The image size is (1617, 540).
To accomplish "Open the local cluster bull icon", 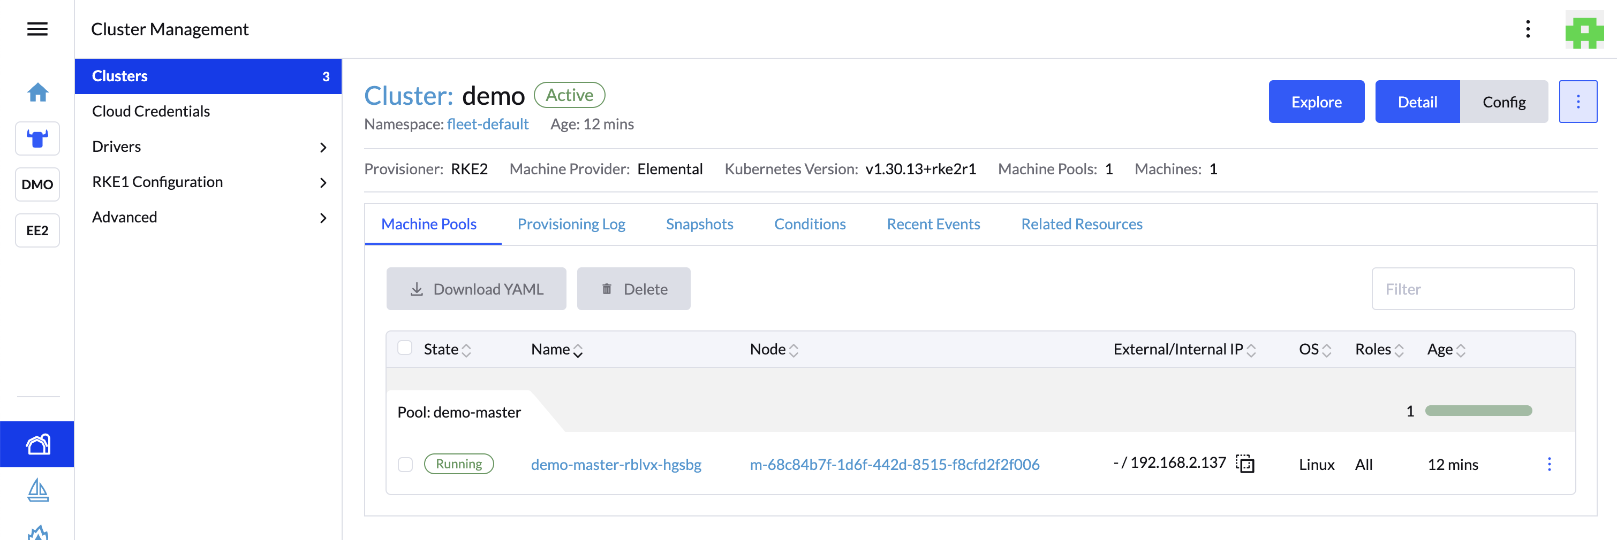I will coord(37,138).
